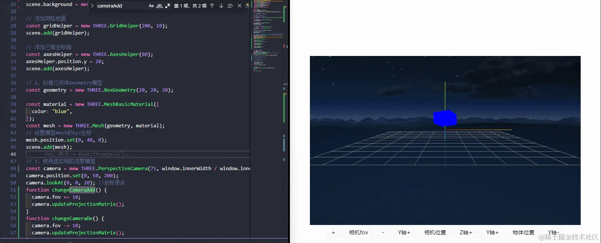Go to previous match with up arrow
This screenshot has width=601, height=243.
pyautogui.click(x=212, y=6)
